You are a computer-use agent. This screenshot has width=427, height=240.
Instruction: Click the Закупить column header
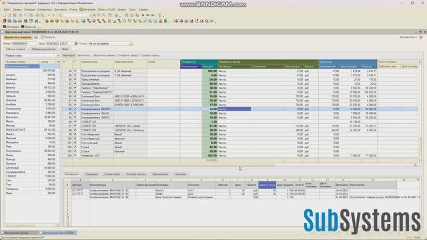click(209, 67)
